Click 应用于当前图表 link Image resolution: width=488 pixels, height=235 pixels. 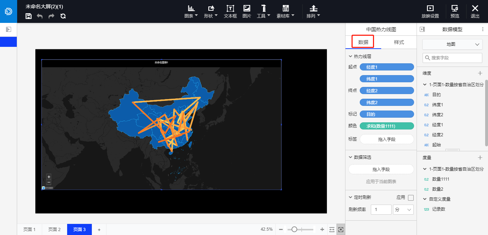coord(381,182)
